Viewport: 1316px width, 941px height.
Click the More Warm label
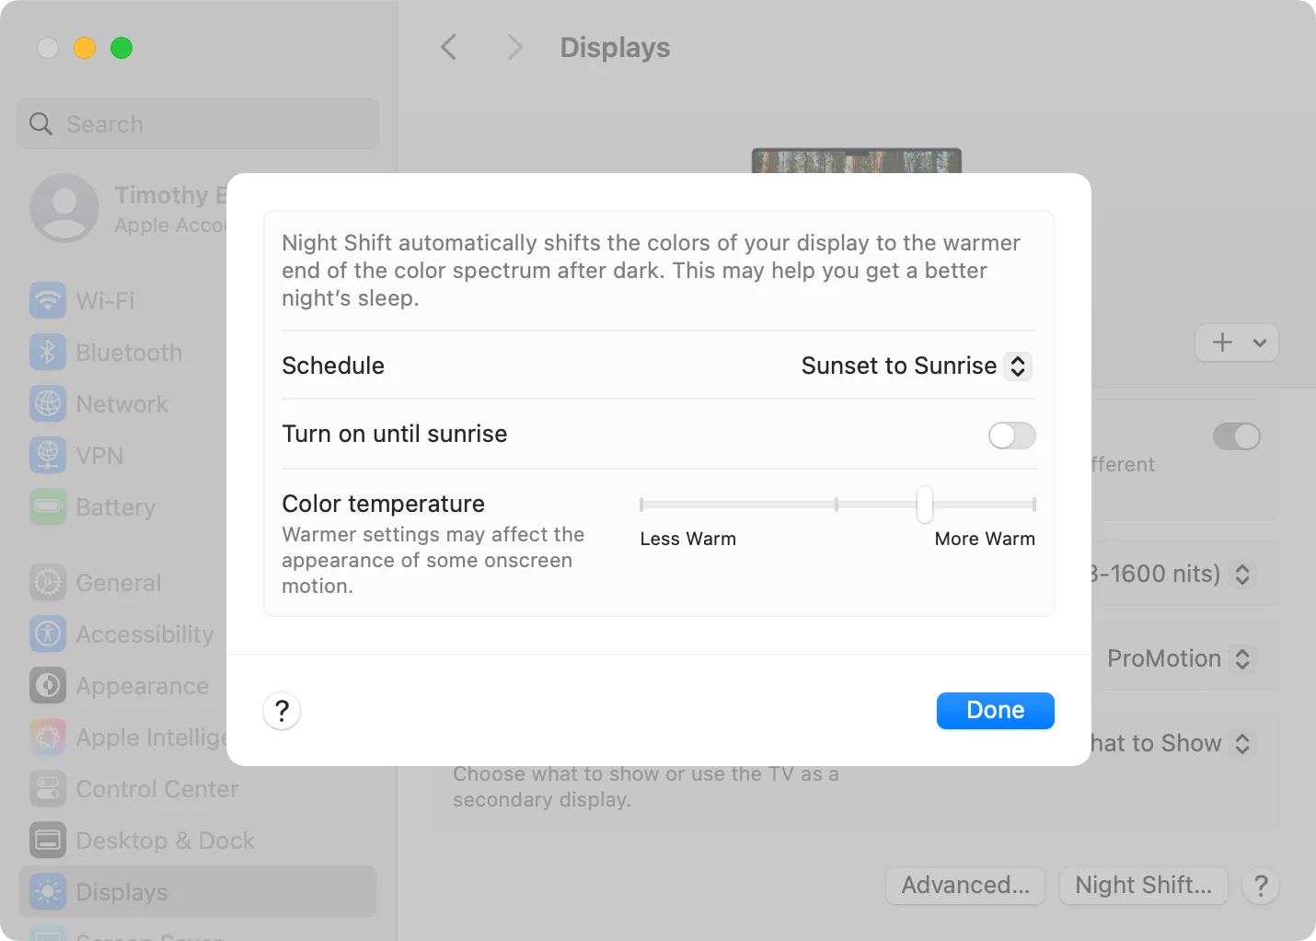tap(985, 539)
